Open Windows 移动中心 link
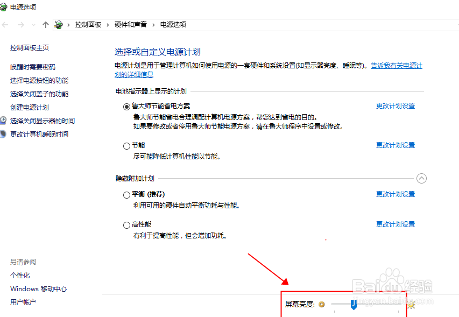 38,289
